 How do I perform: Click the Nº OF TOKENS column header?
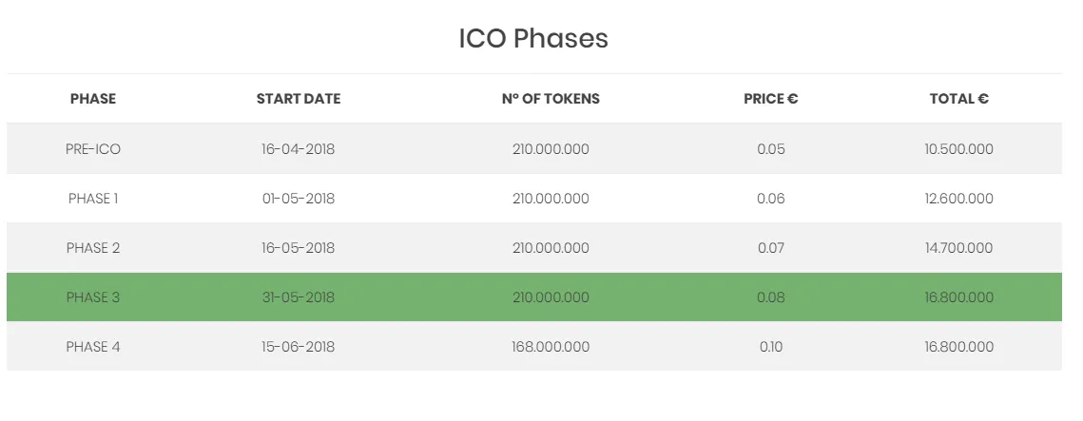[551, 99]
